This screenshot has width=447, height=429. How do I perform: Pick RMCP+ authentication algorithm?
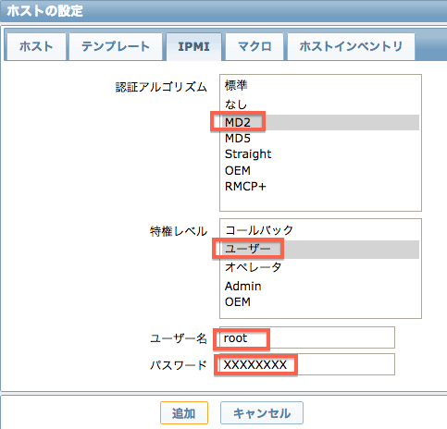[320, 186]
